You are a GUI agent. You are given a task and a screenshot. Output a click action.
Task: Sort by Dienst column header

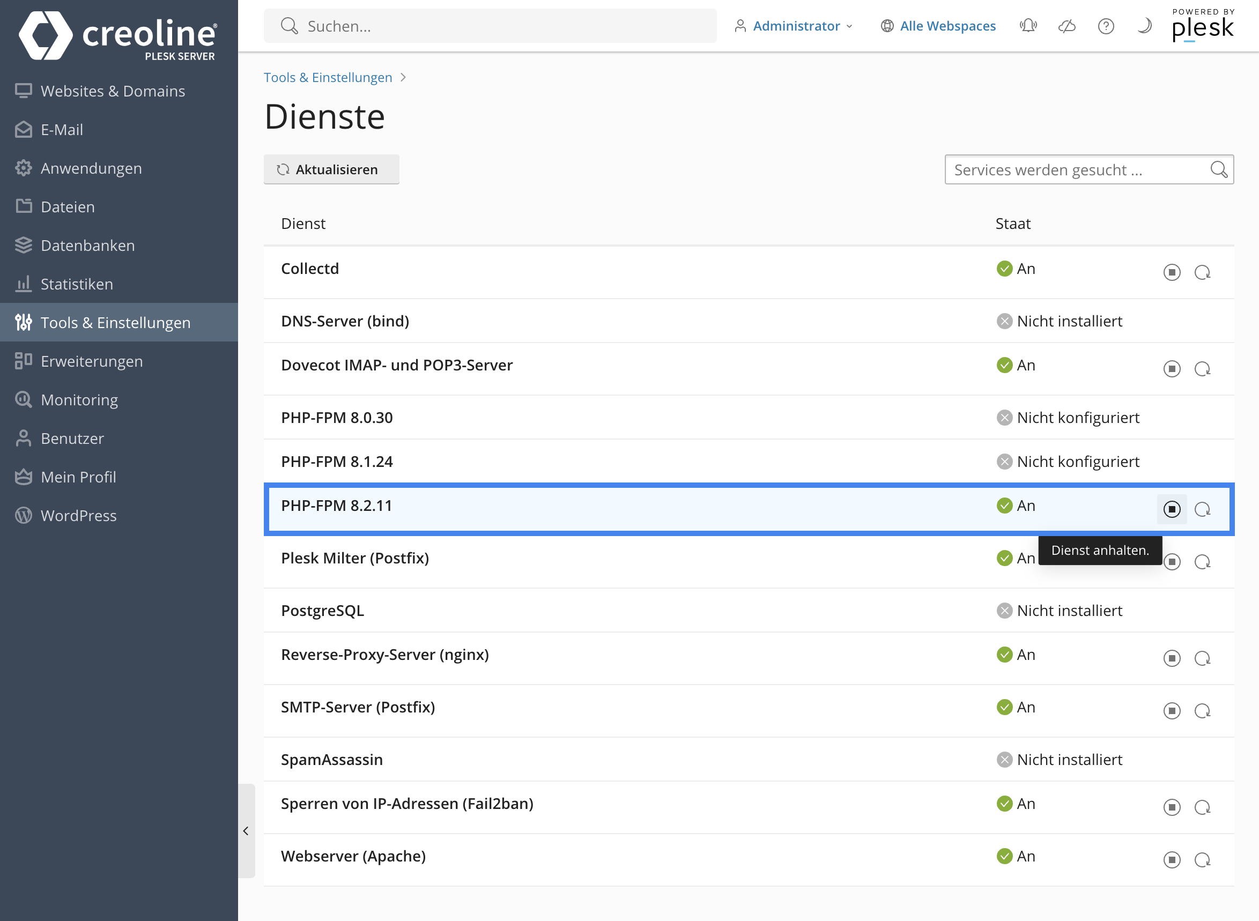click(x=303, y=223)
